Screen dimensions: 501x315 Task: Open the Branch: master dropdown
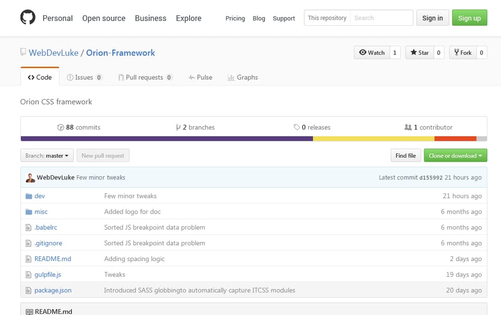coord(47,155)
